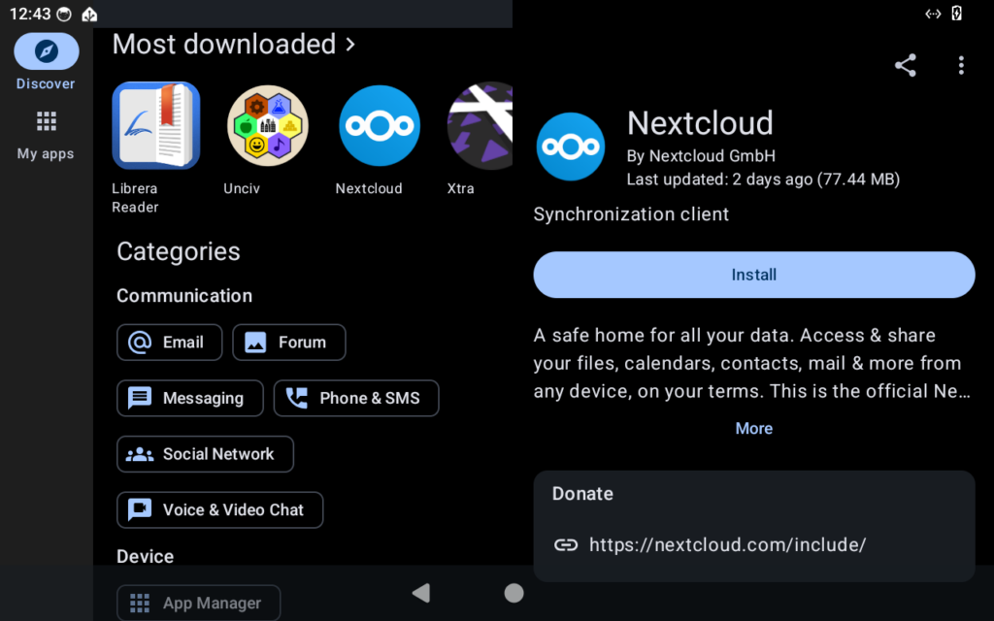This screenshot has height=621, width=994.
Task: Choose the Social Network category
Action: (205, 454)
